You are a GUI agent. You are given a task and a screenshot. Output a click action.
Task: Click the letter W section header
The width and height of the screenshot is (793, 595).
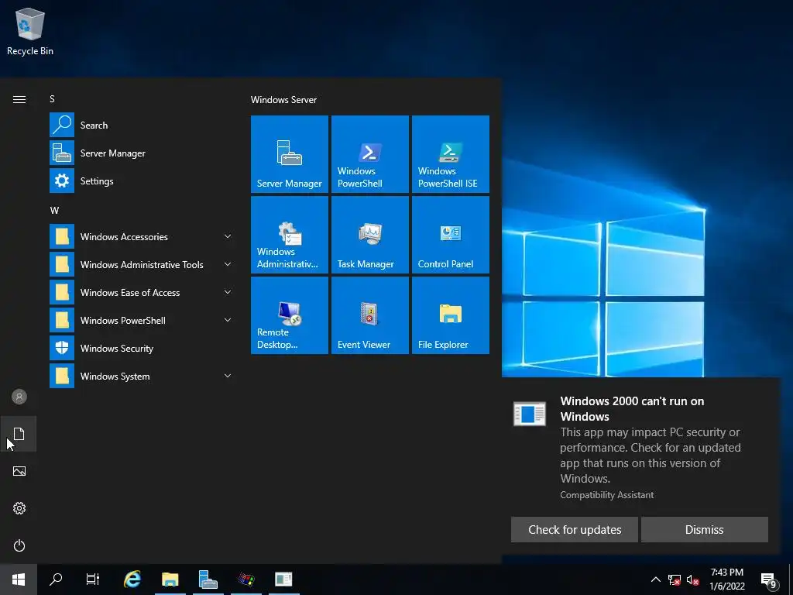click(54, 210)
